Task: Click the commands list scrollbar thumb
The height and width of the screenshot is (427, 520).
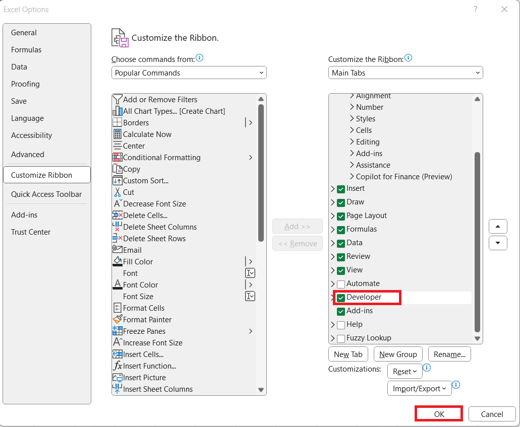Action: (261, 173)
